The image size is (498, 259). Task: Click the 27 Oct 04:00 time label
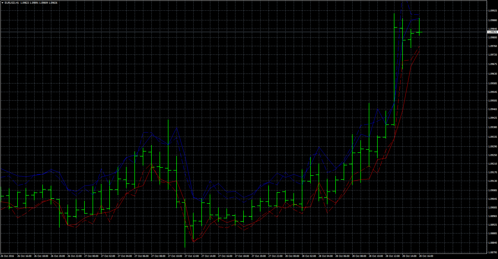pos(125,256)
